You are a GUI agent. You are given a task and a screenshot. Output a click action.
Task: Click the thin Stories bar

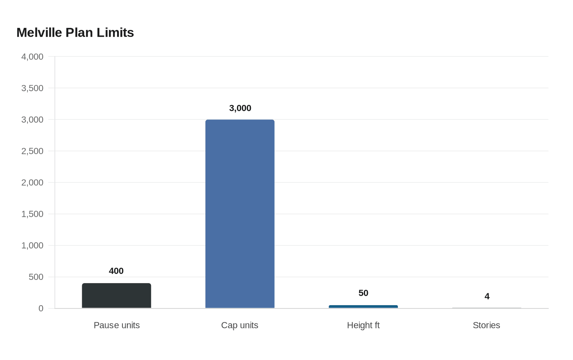487,308
